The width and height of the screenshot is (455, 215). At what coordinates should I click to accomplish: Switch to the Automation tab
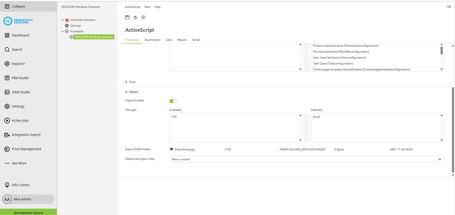[152, 40]
